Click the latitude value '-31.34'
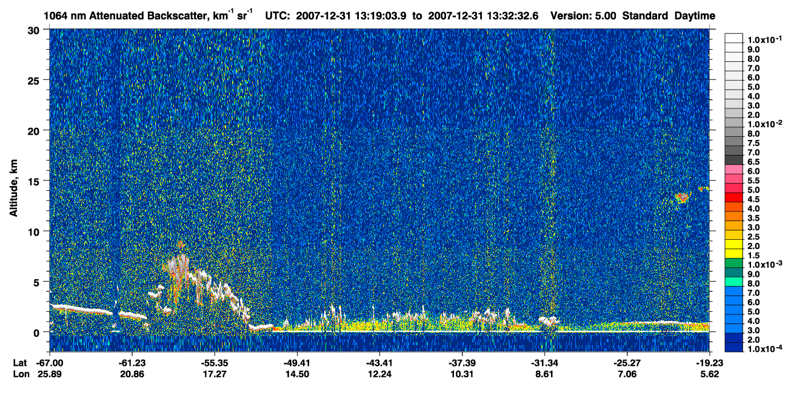This screenshot has height=404, width=788. 544,363
